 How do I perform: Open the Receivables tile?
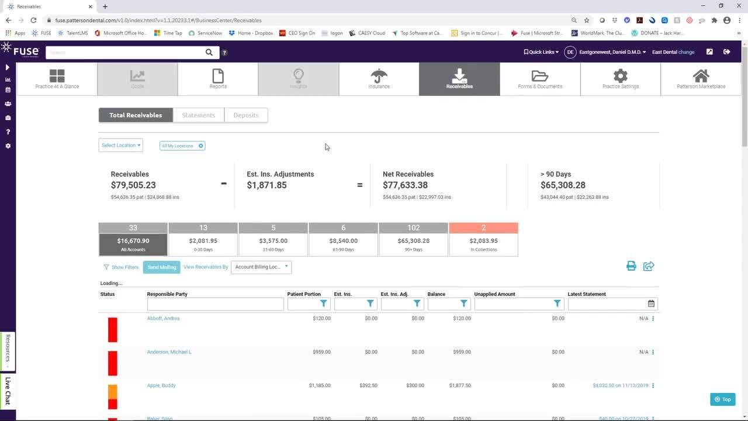pyautogui.click(x=459, y=79)
